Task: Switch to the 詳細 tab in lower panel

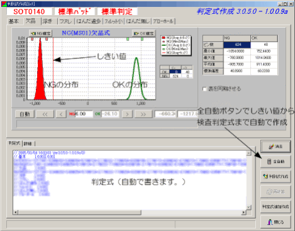Action: click(28, 144)
